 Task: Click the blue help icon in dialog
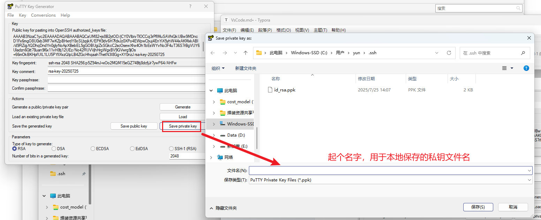526,68
